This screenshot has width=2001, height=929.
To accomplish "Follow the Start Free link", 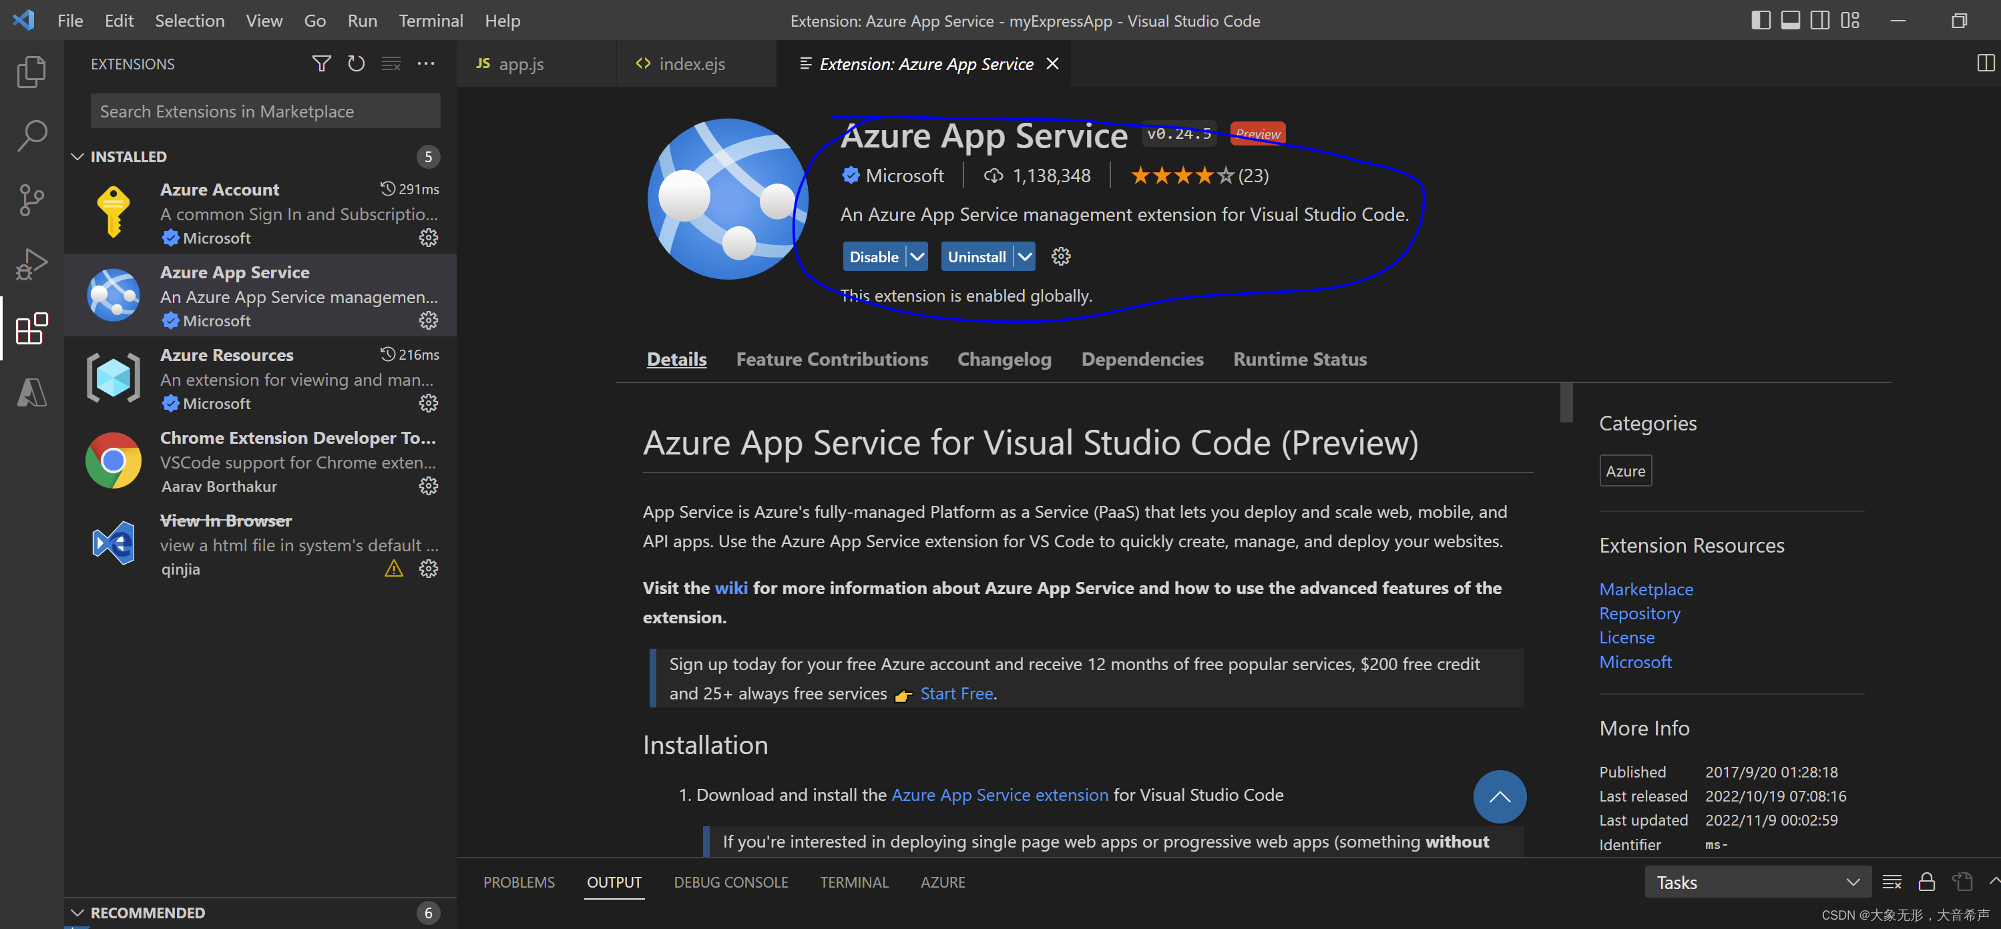I will click(956, 693).
